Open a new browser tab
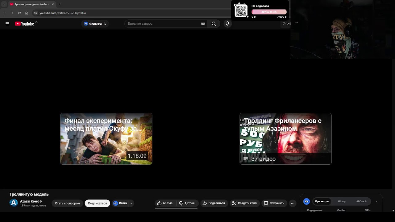The width and height of the screenshot is (395, 222). 60,4
